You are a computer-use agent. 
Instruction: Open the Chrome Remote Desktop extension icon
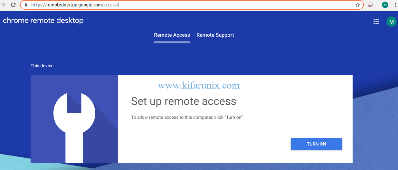371,5
